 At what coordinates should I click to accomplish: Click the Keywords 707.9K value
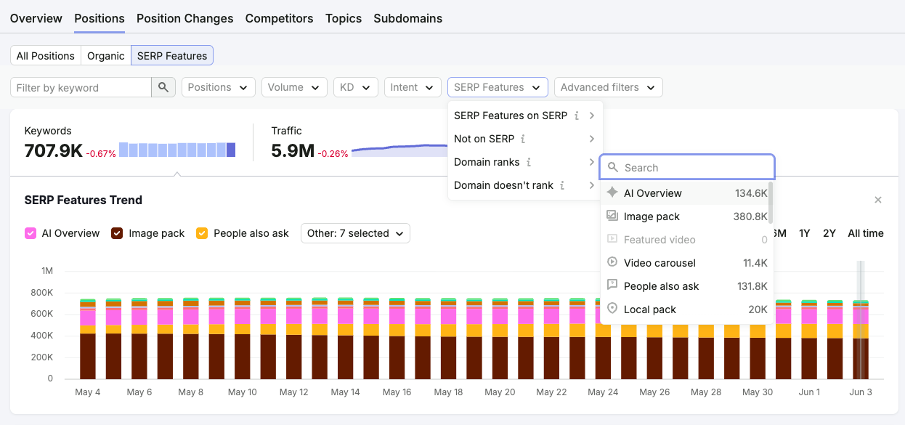pos(53,151)
